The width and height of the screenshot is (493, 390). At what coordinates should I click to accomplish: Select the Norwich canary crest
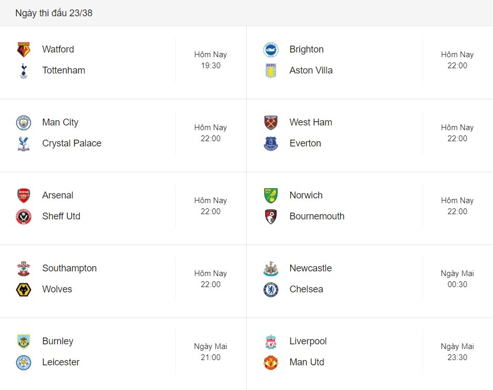point(271,195)
